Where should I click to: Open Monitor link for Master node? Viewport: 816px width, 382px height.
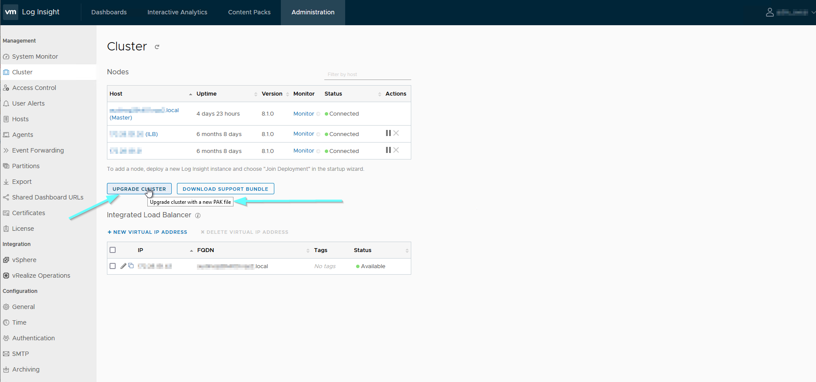click(303, 114)
